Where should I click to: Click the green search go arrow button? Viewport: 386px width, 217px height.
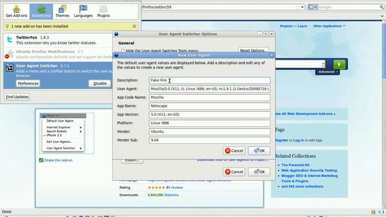click(x=339, y=64)
